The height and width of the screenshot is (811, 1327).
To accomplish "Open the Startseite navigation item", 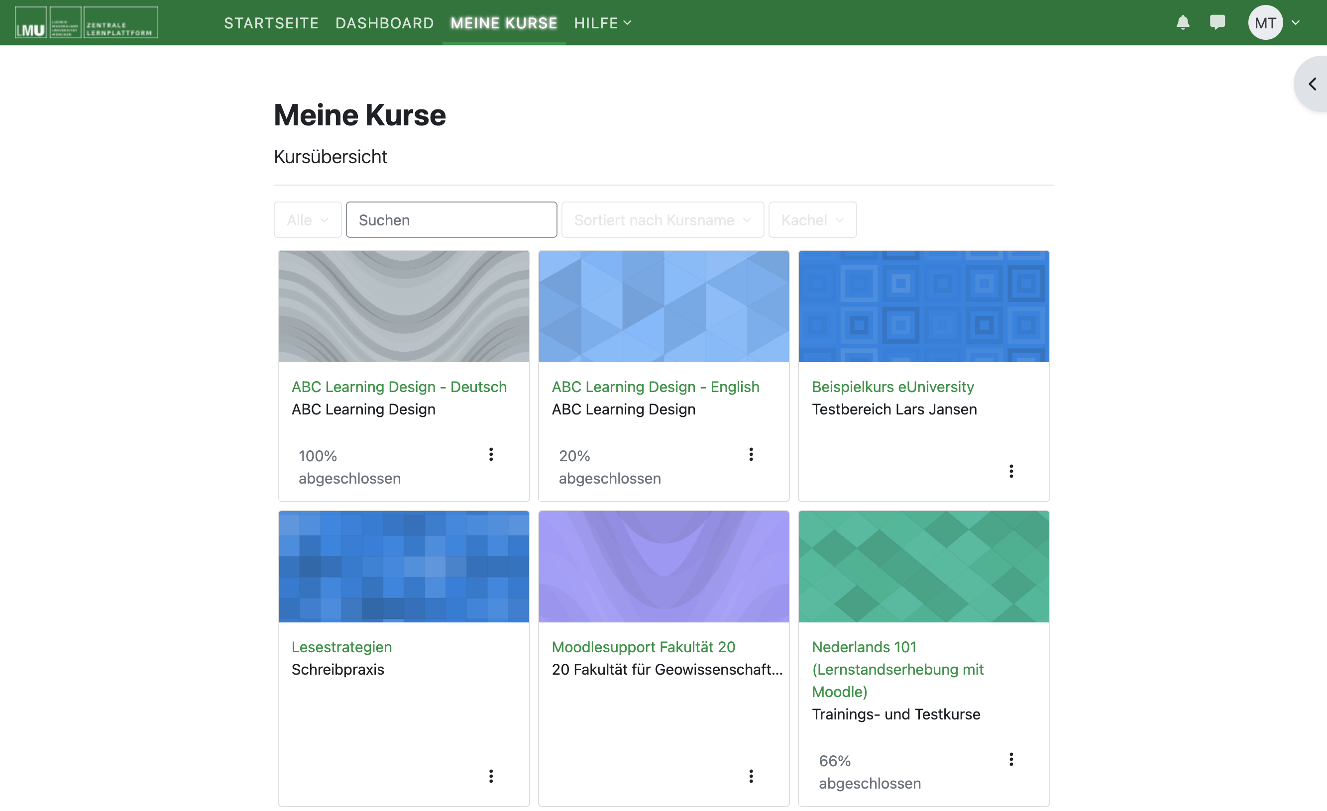I will pyautogui.click(x=271, y=22).
